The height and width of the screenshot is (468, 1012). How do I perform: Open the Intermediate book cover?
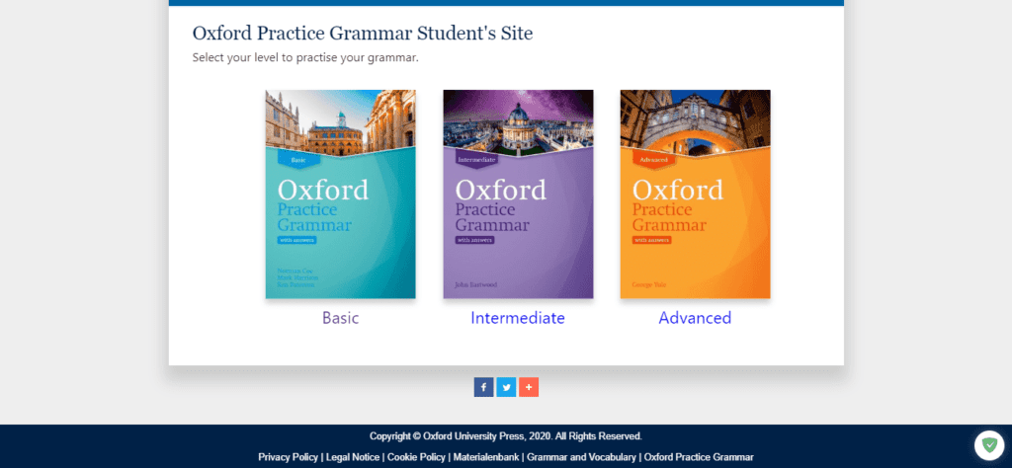(518, 195)
